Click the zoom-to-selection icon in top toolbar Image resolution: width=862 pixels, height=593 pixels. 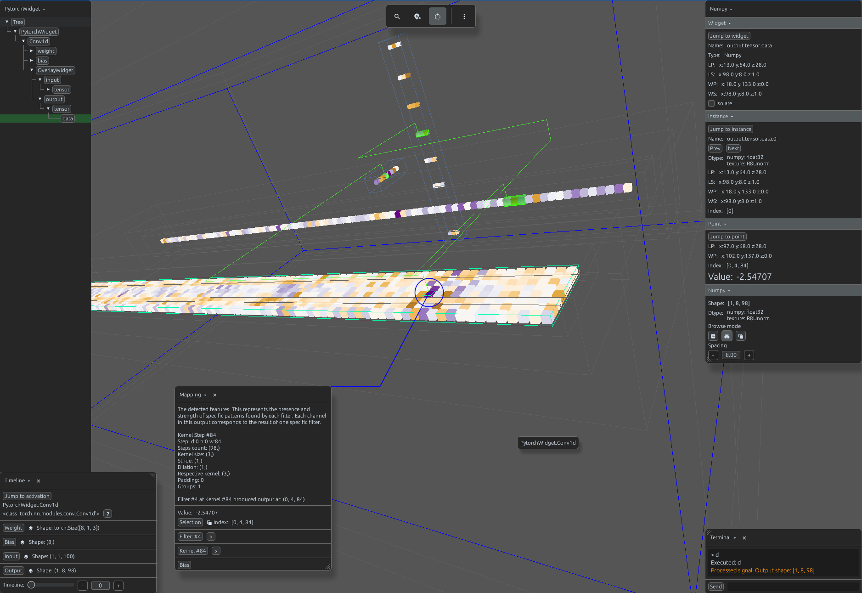coord(417,17)
